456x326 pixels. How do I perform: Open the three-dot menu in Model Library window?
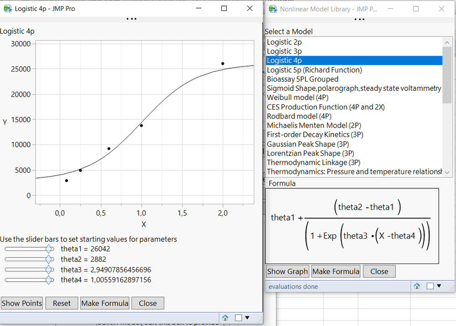point(359,20)
